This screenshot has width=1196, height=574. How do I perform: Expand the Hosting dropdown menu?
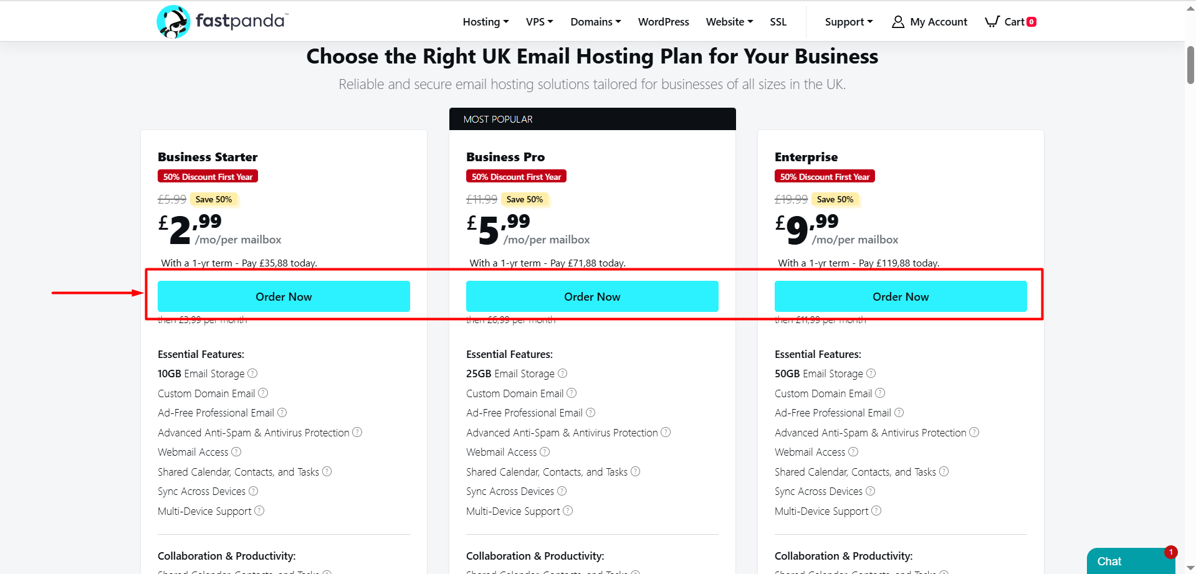(x=486, y=22)
